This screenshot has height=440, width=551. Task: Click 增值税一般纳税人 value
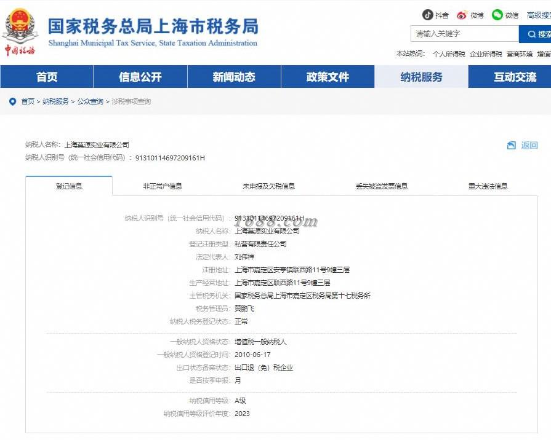point(260,342)
